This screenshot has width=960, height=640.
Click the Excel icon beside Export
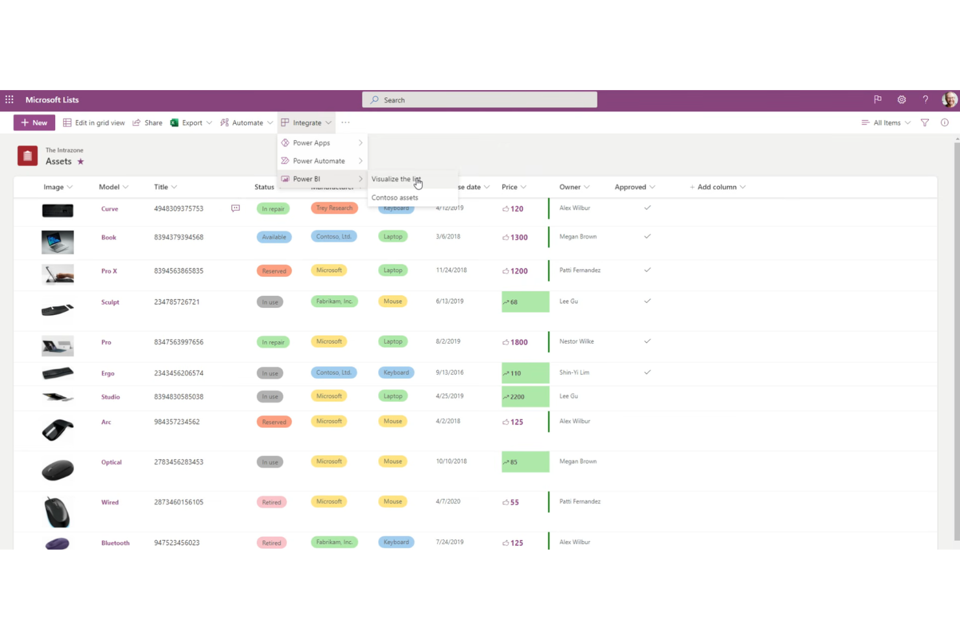174,123
